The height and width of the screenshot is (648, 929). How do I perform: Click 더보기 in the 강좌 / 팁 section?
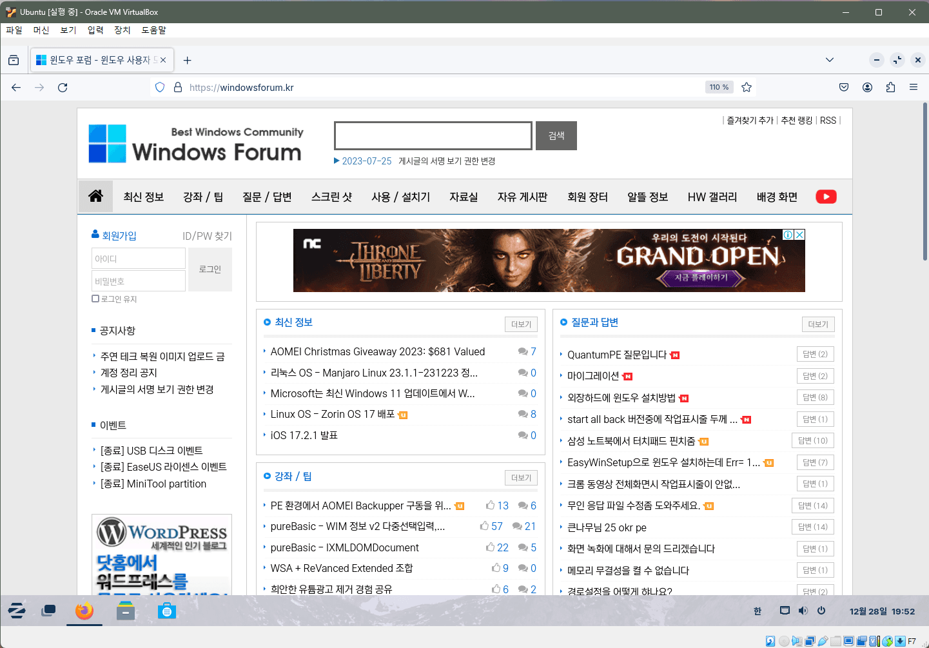[x=521, y=478]
